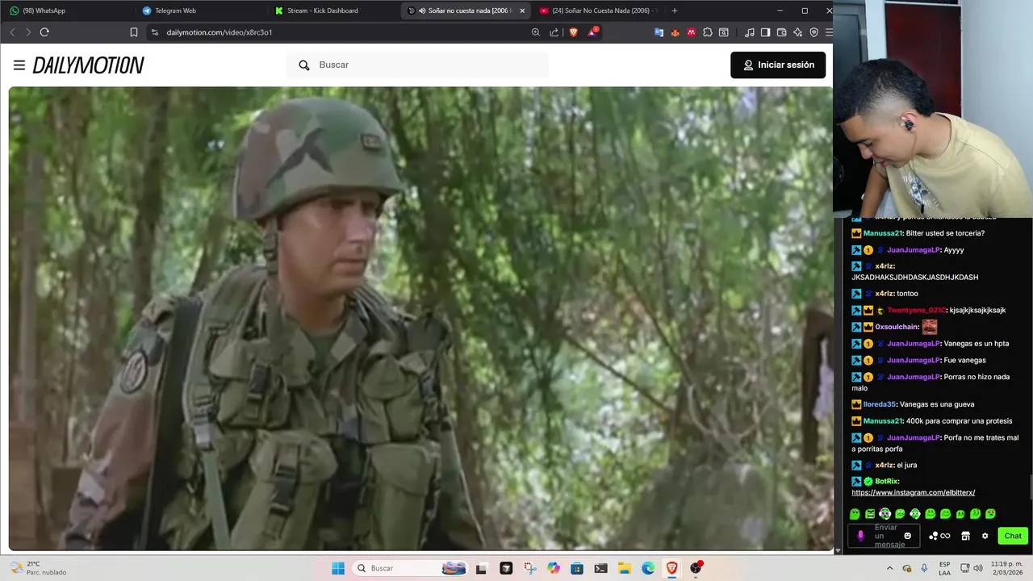1033x581 pixels.
Task: Click the emote image in 0xsoulchain's message
Action: (x=930, y=327)
